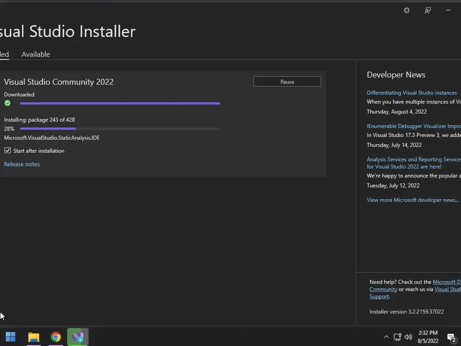Screen dimensions: 461x346
Task: Select Microsoft.VisualStudio.StaticAnalysis.IDE package text
Action: point(52,138)
